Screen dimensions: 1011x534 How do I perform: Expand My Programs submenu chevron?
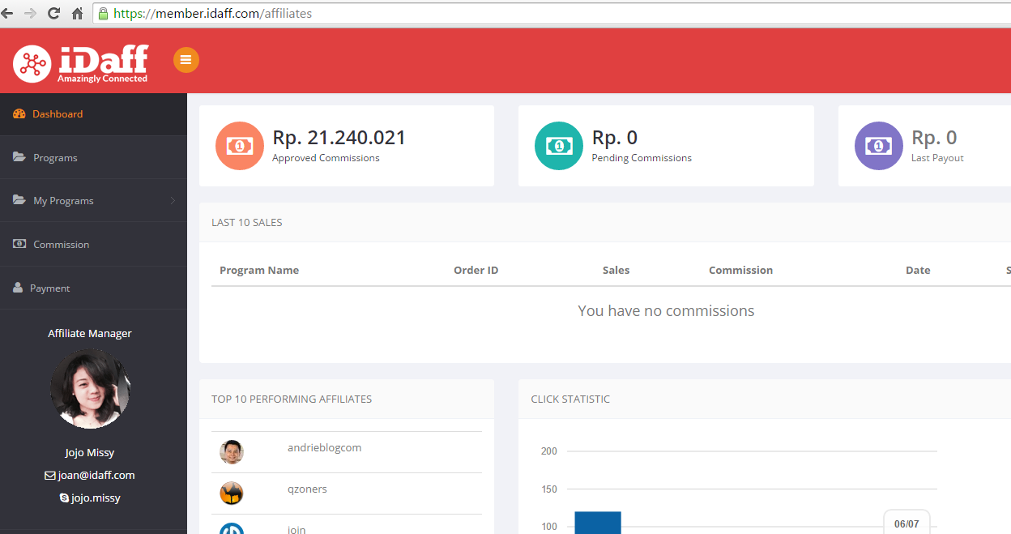173,201
